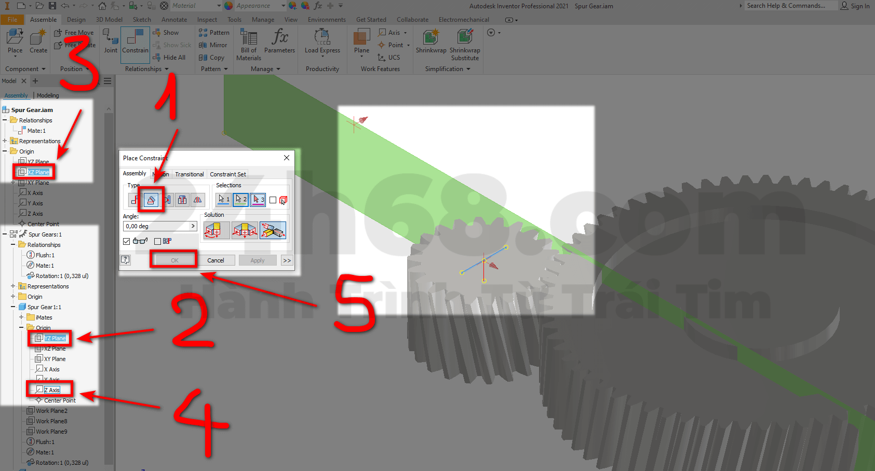Image resolution: width=875 pixels, height=471 pixels.
Task: Open the Angle value flyout arrow
Action: (x=193, y=226)
